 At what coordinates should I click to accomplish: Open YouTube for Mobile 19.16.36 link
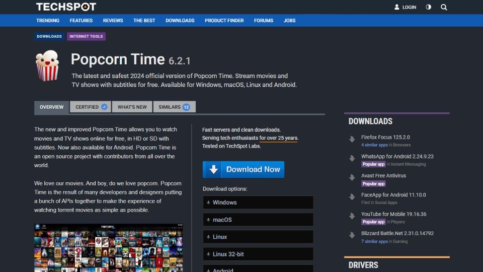(x=393, y=214)
